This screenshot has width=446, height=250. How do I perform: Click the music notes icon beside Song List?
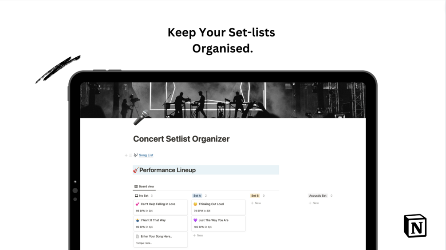tap(136, 155)
